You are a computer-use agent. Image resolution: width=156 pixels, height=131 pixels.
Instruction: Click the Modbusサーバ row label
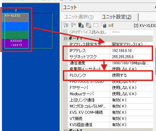(82, 94)
